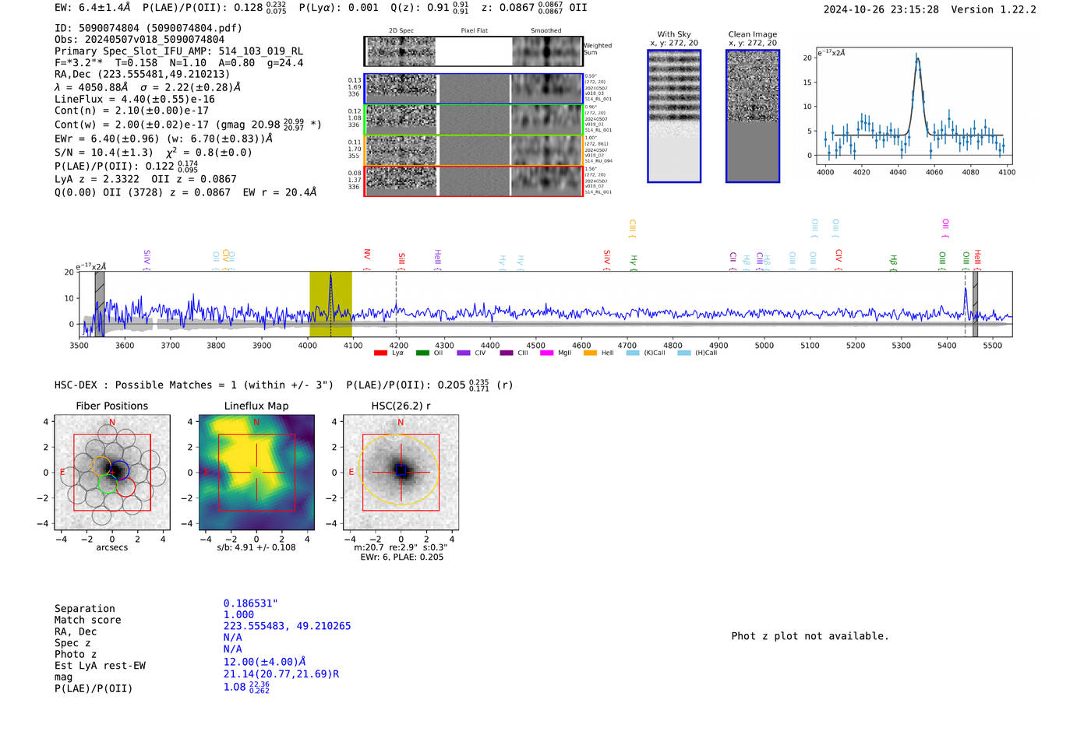Click the Gaussian emission line fit plot
The width and height of the screenshot is (1091, 742).
click(914, 106)
